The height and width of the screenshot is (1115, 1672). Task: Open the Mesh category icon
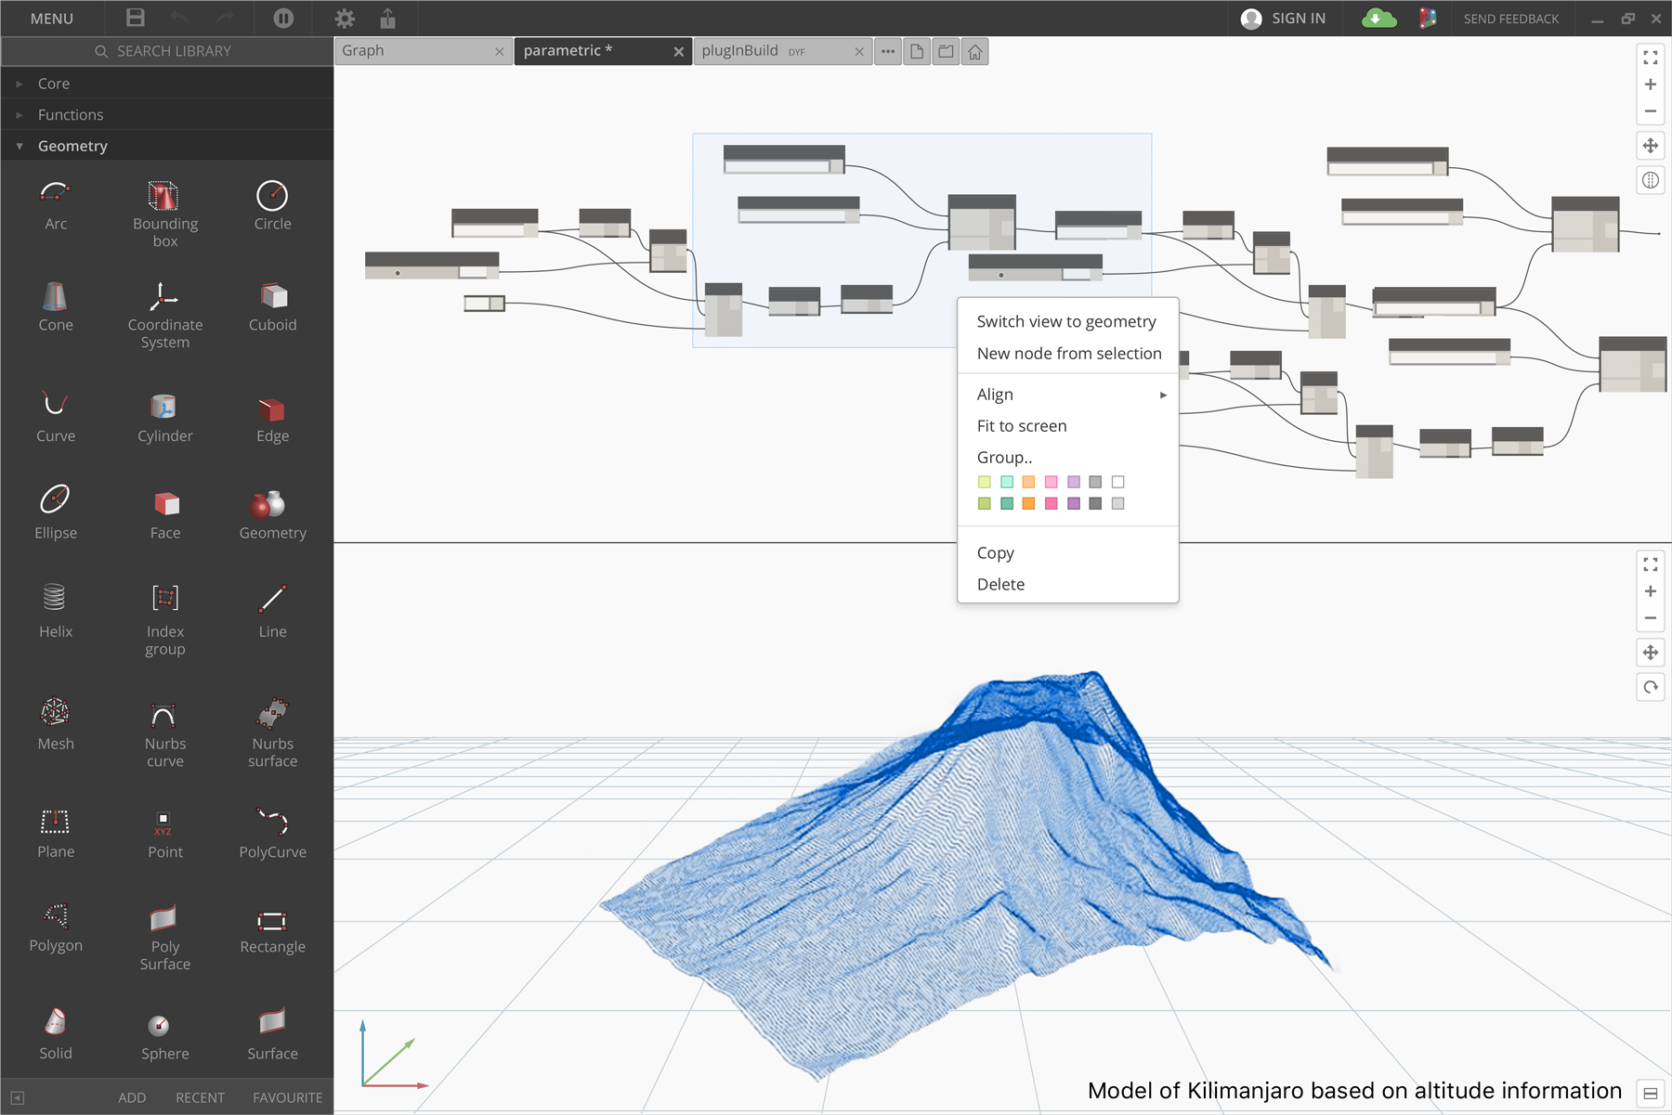(55, 712)
